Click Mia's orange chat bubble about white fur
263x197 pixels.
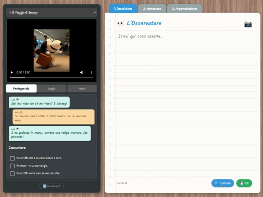pos(54,117)
